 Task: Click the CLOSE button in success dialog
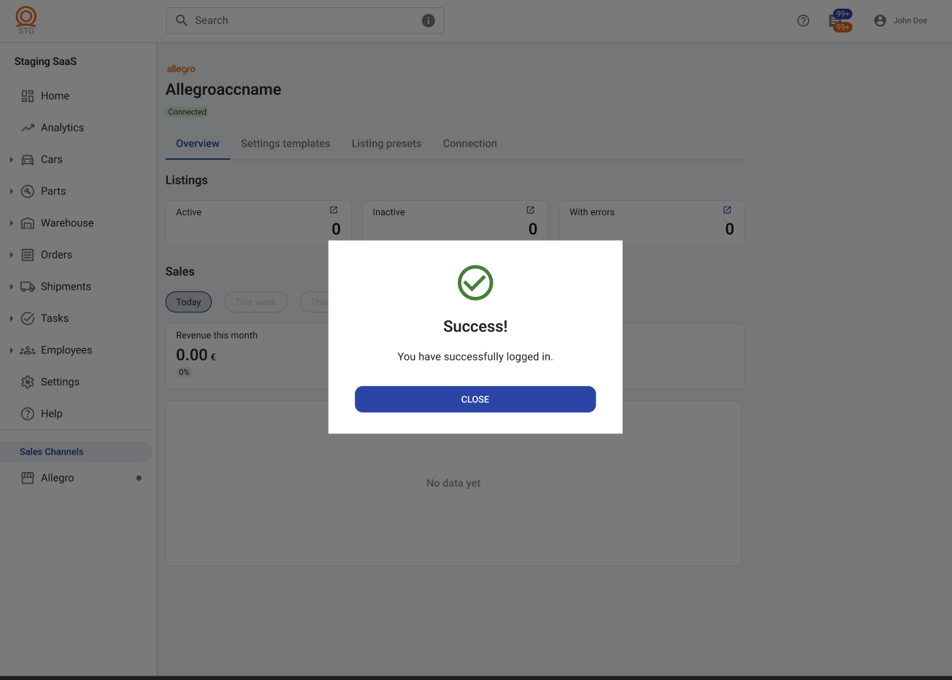coord(475,399)
